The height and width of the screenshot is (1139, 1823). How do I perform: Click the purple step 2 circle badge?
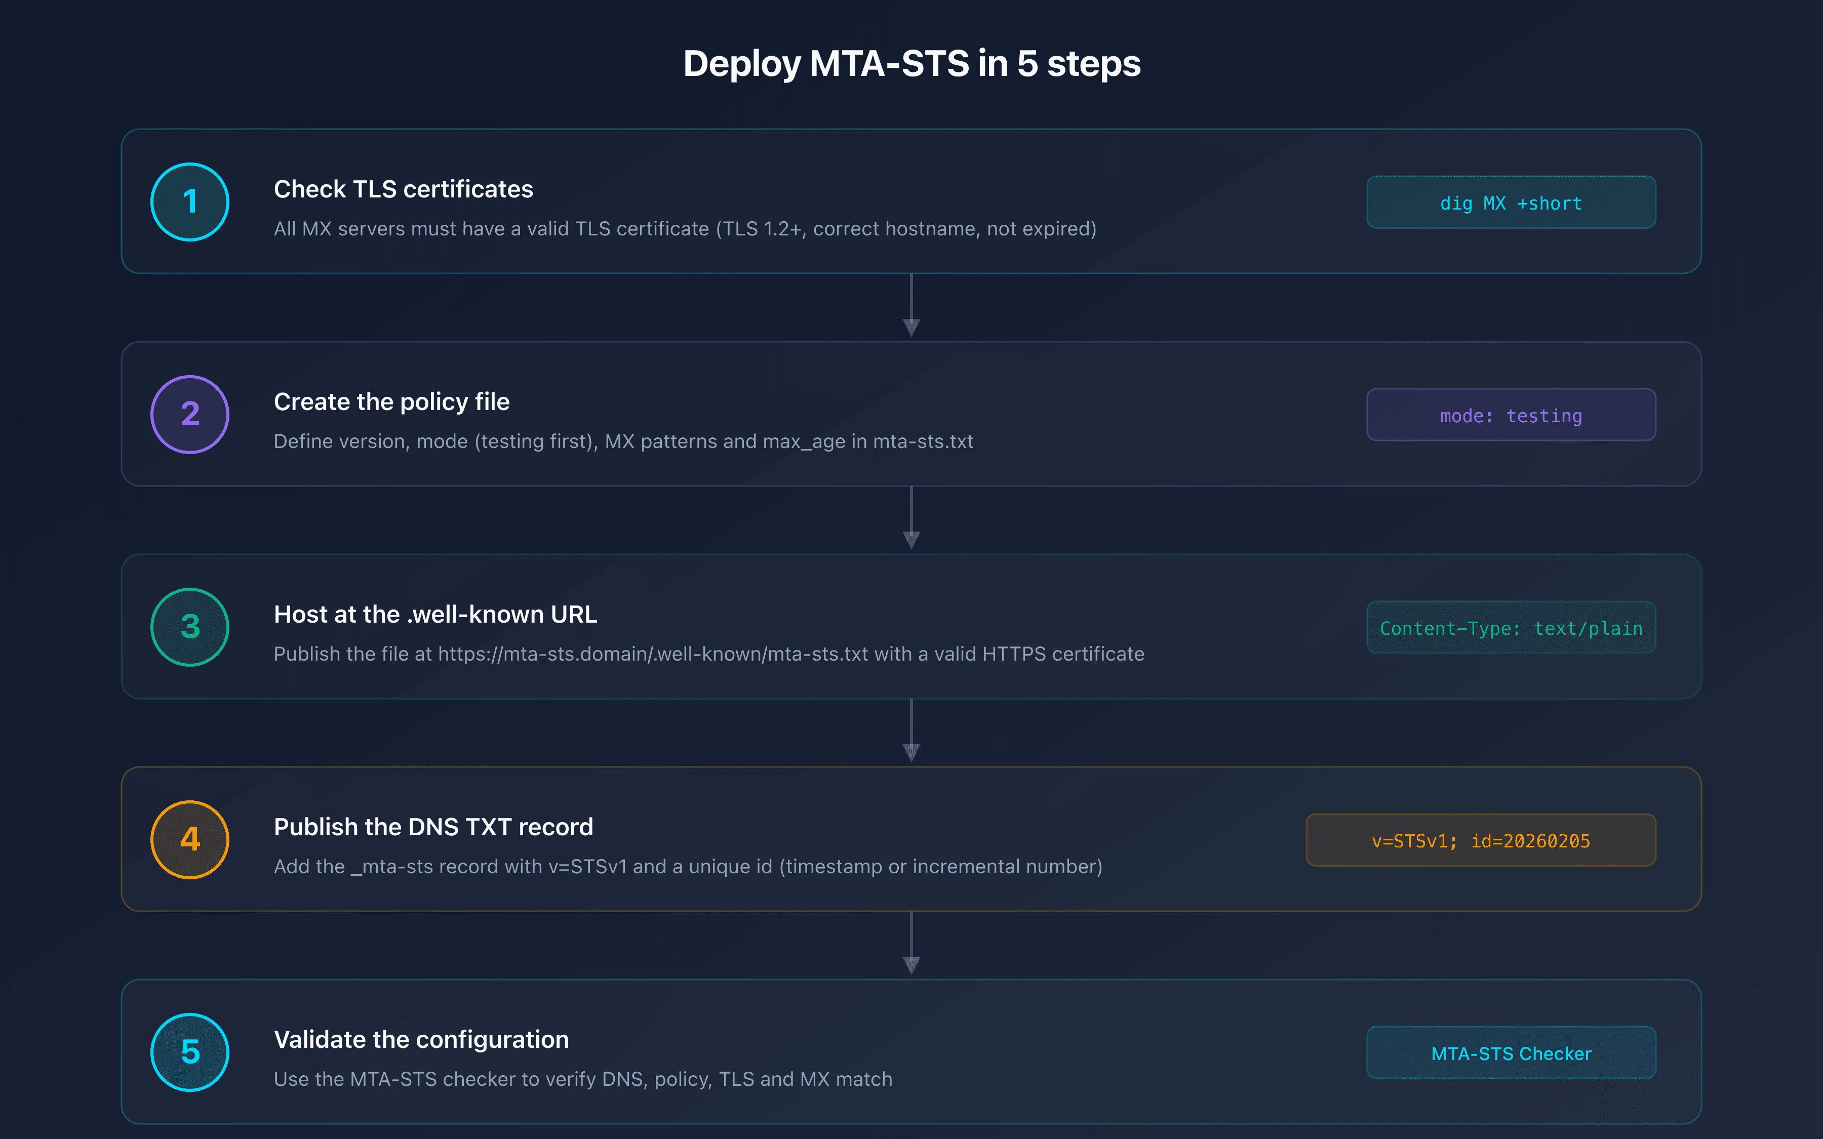point(189,414)
